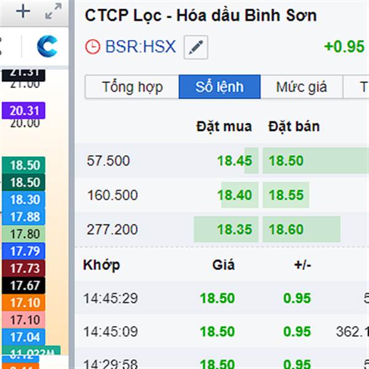
Task: Select the 14:45:29 matched trade row
Action: (x=222, y=298)
